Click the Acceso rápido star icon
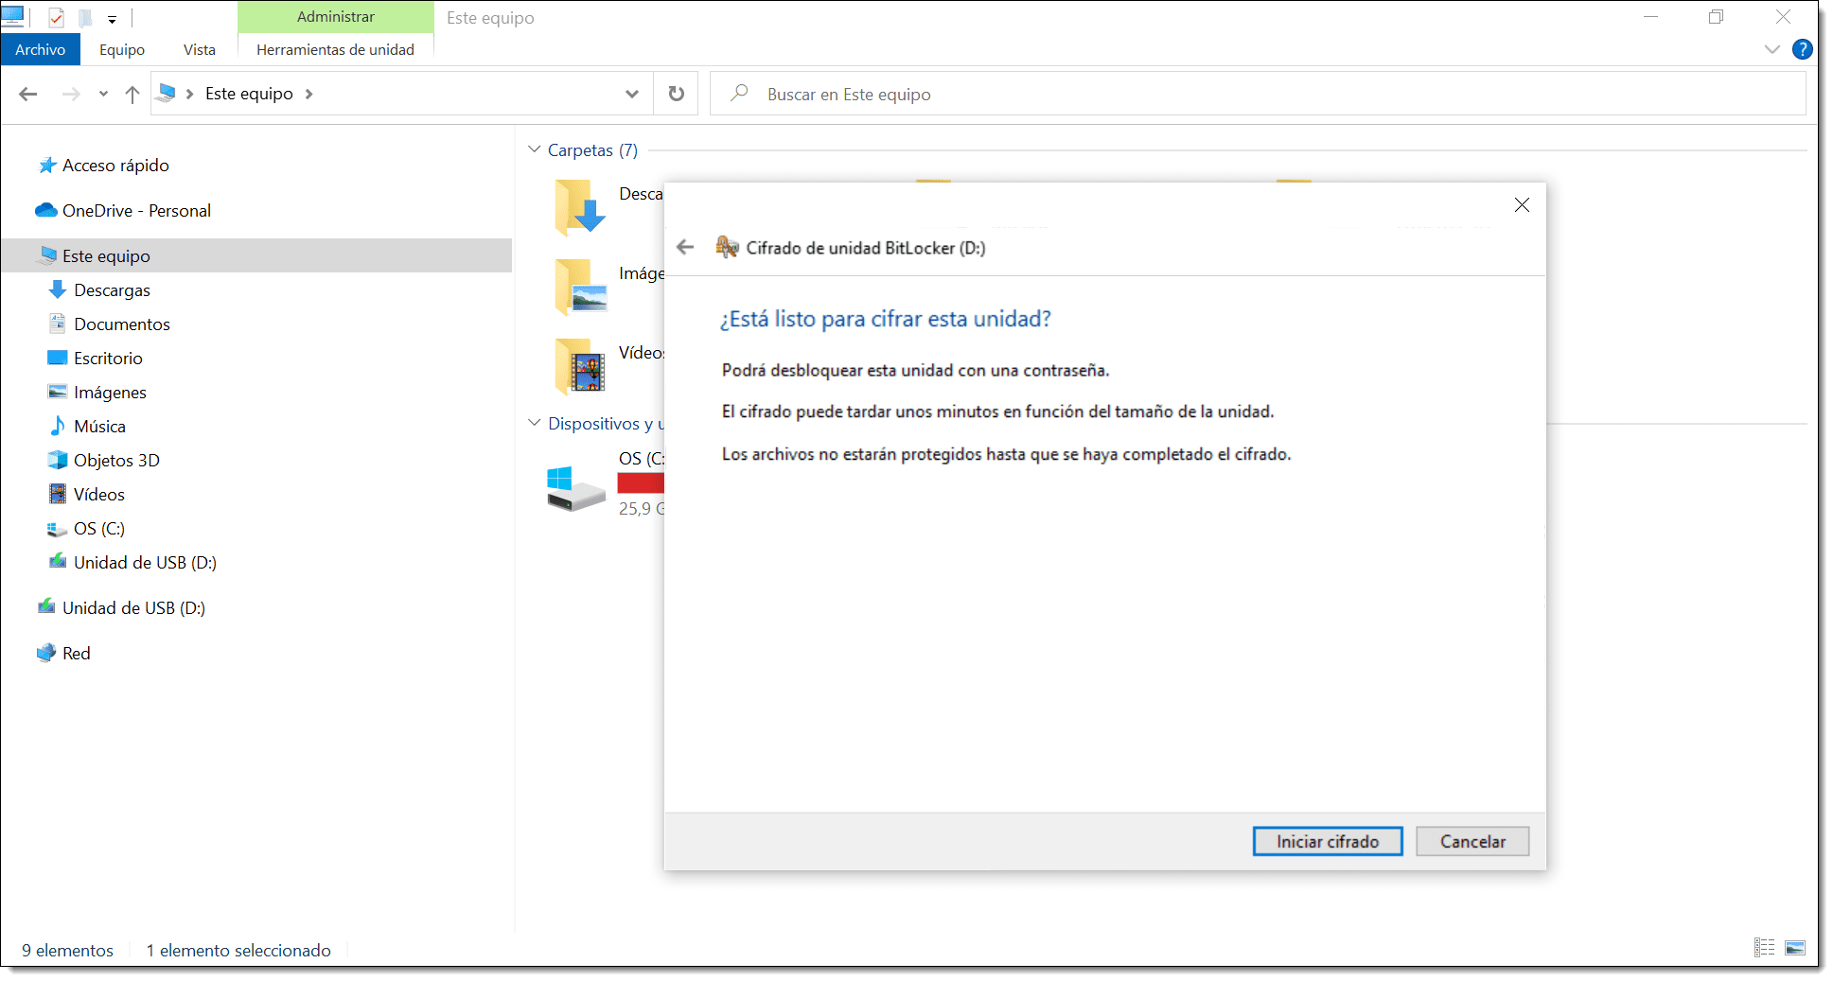1833x981 pixels. click(46, 166)
